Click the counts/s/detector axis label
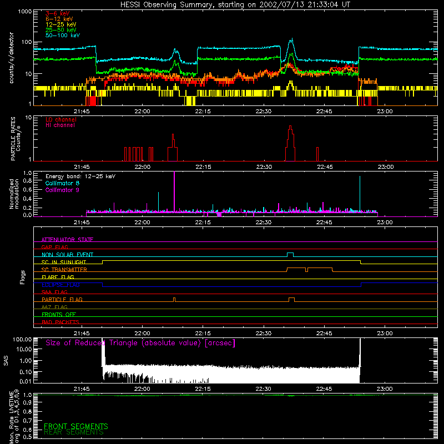This screenshot has width=444, height=444. click(x=12, y=58)
